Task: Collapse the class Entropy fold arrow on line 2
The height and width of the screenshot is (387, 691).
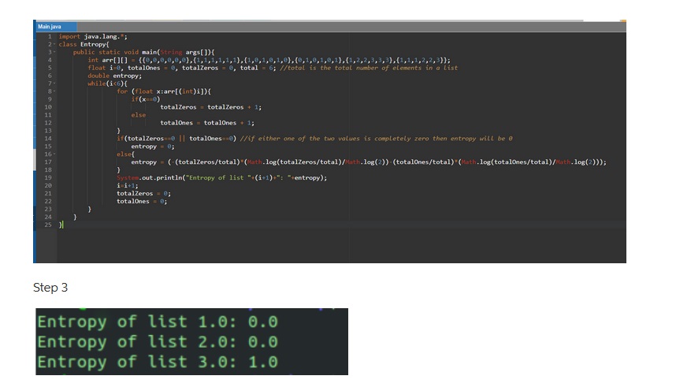Action: 54,44
